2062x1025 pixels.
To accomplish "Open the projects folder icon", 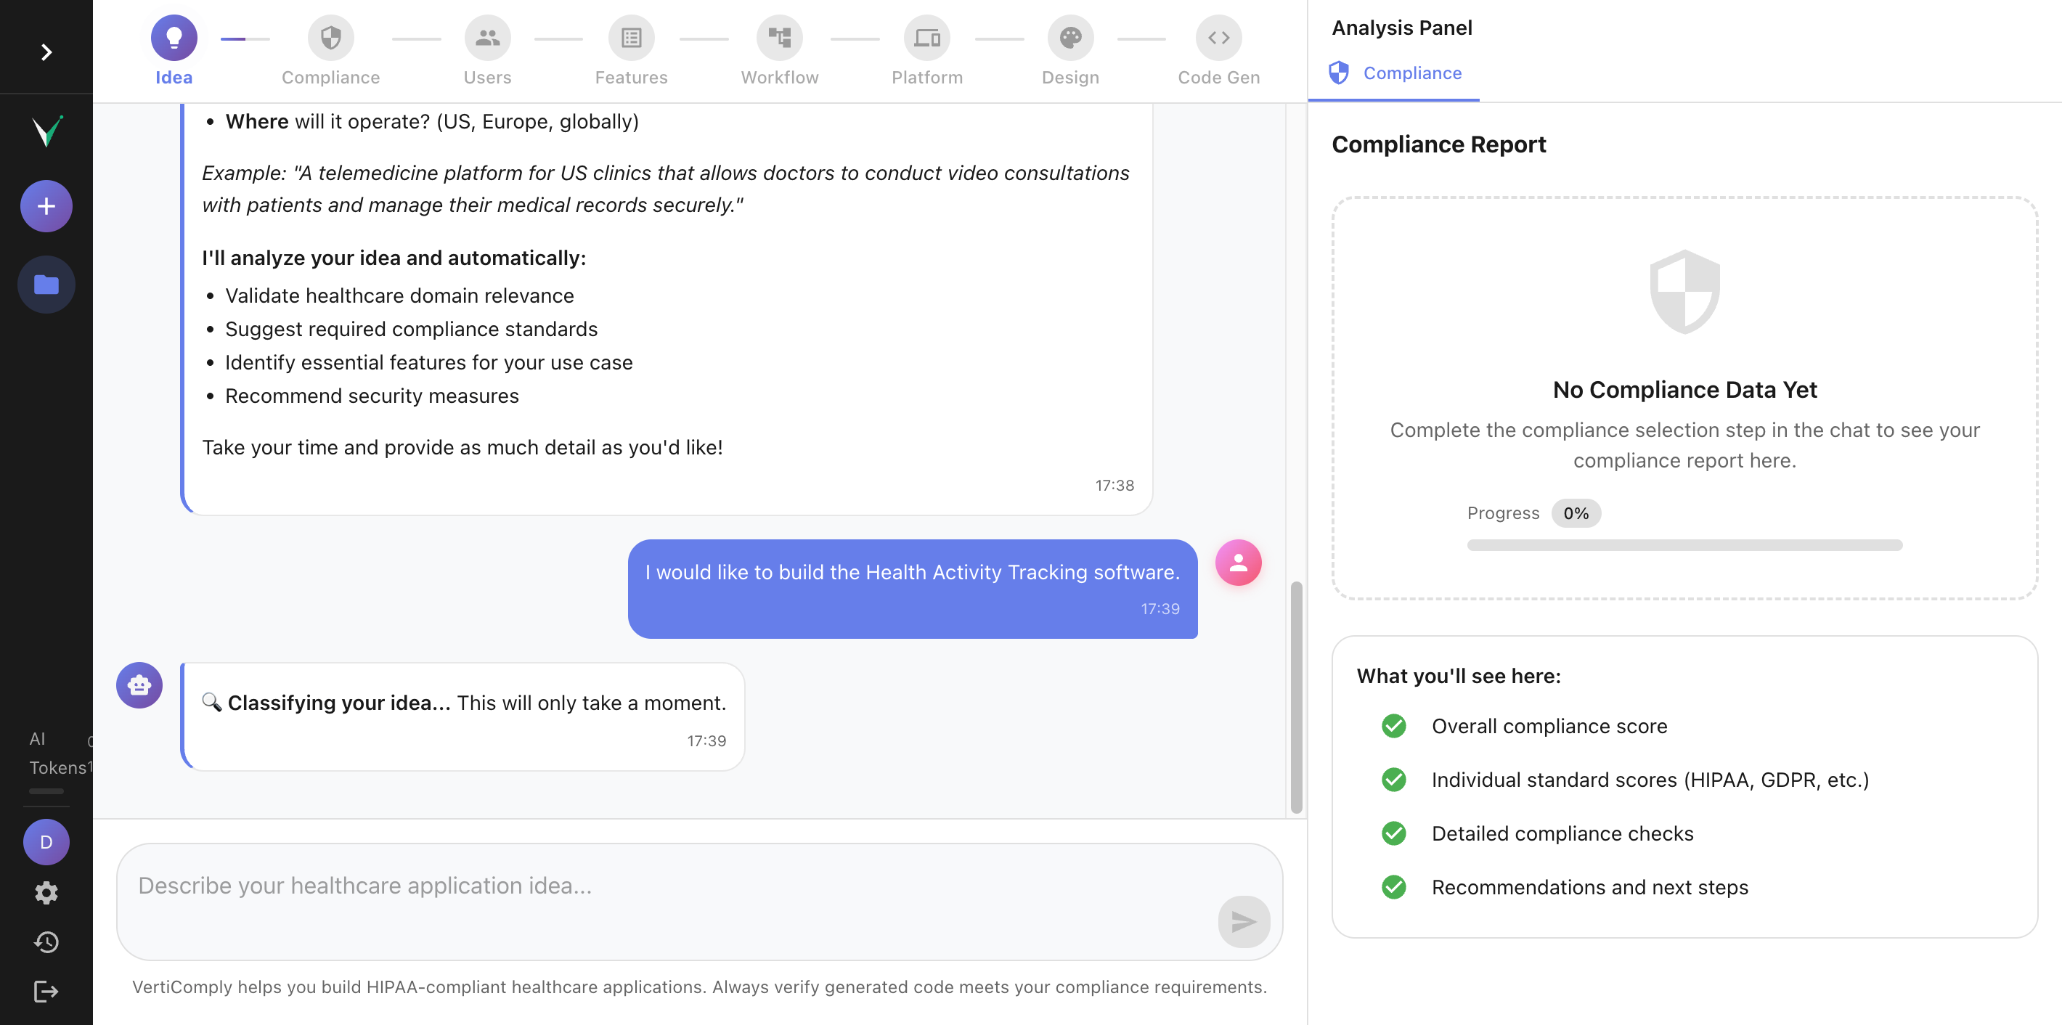I will click(x=46, y=283).
